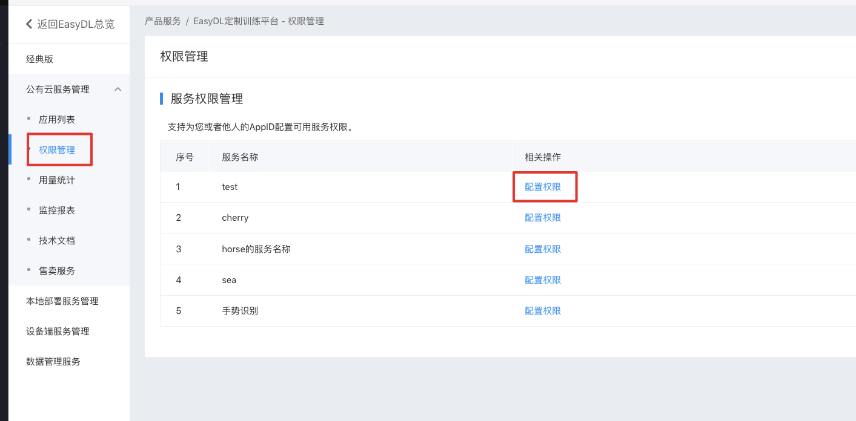Click the service name horse的服务名称
This screenshot has width=856, height=421.
click(256, 249)
